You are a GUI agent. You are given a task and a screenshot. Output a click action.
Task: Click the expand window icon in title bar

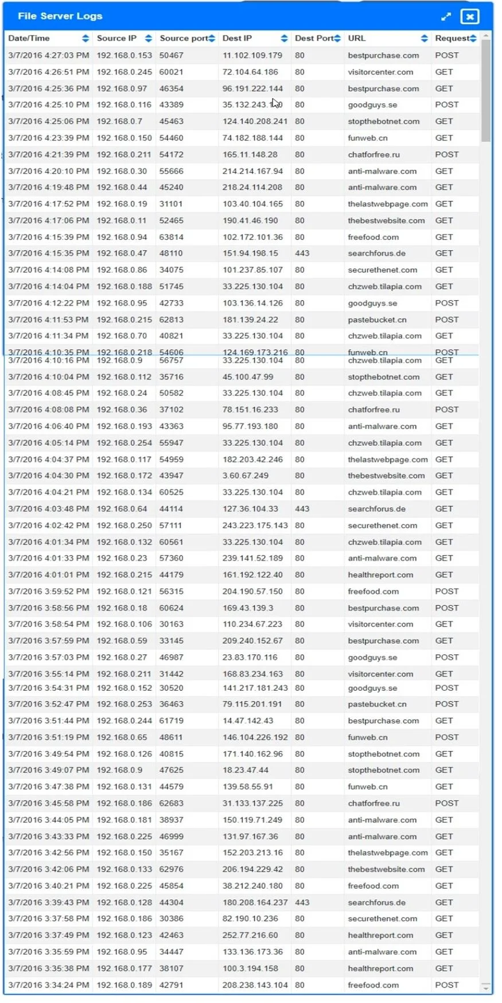446,17
